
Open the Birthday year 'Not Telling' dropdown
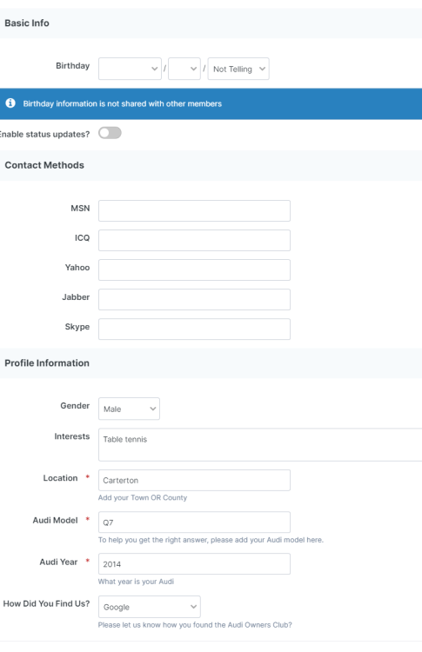coord(238,69)
